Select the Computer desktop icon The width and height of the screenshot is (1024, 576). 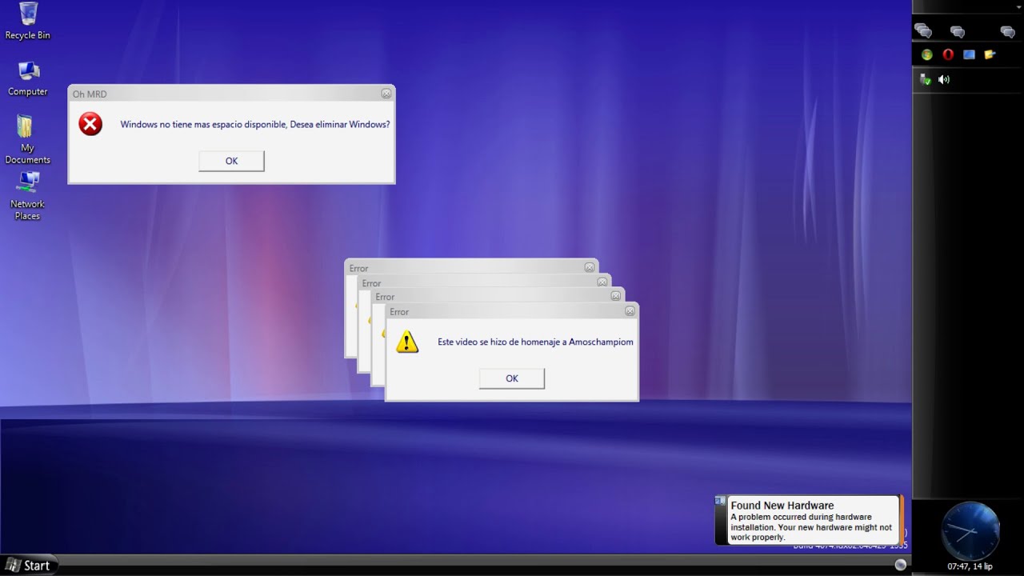[28, 79]
